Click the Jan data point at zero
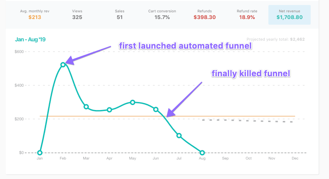This screenshot has width=329, height=179. click(x=40, y=153)
